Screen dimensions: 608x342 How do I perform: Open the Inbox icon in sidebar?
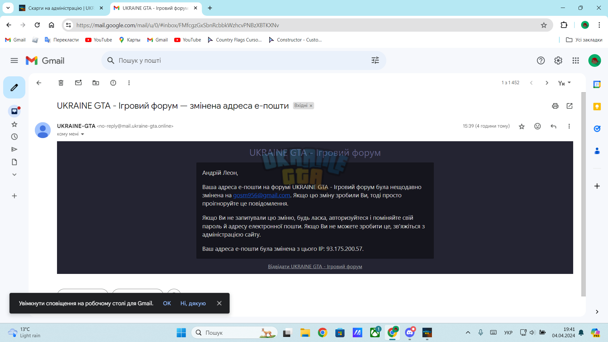pyautogui.click(x=14, y=111)
